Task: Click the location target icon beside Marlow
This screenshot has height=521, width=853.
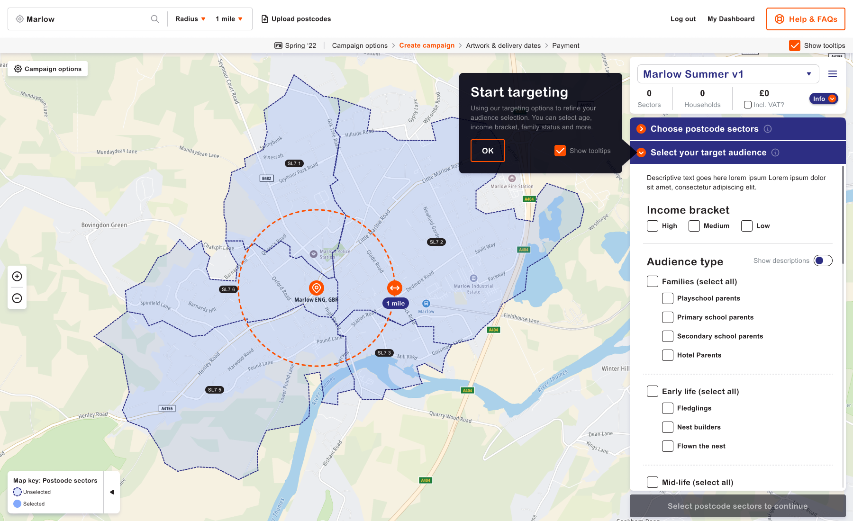Action: [x=19, y=19]
